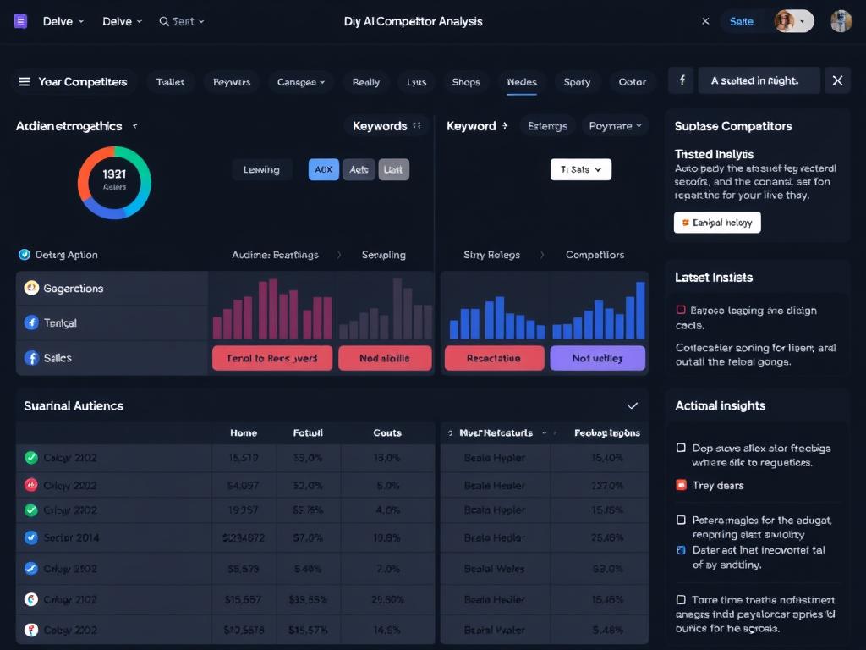Click the yellow icon beside Gegerctions
Image resolution: width=866 pixels, height=650 pixels.
[x=31, y=288]
